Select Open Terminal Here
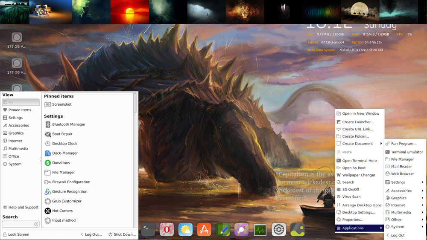 (360, 161)
